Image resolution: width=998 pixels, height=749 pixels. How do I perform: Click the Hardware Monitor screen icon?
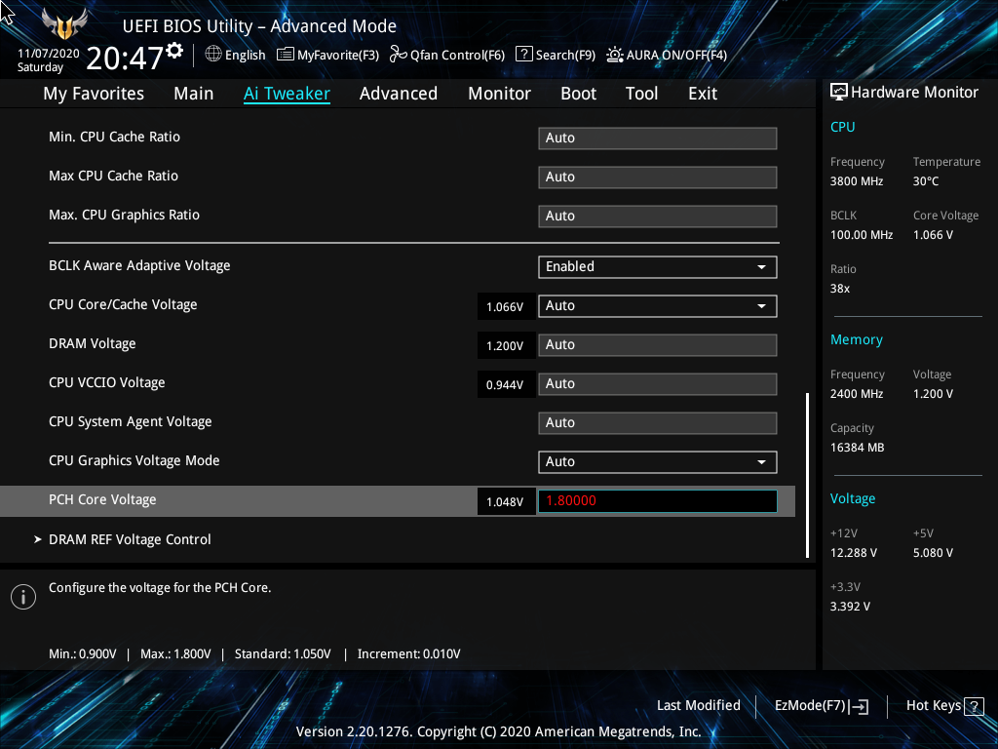[839, 93]
